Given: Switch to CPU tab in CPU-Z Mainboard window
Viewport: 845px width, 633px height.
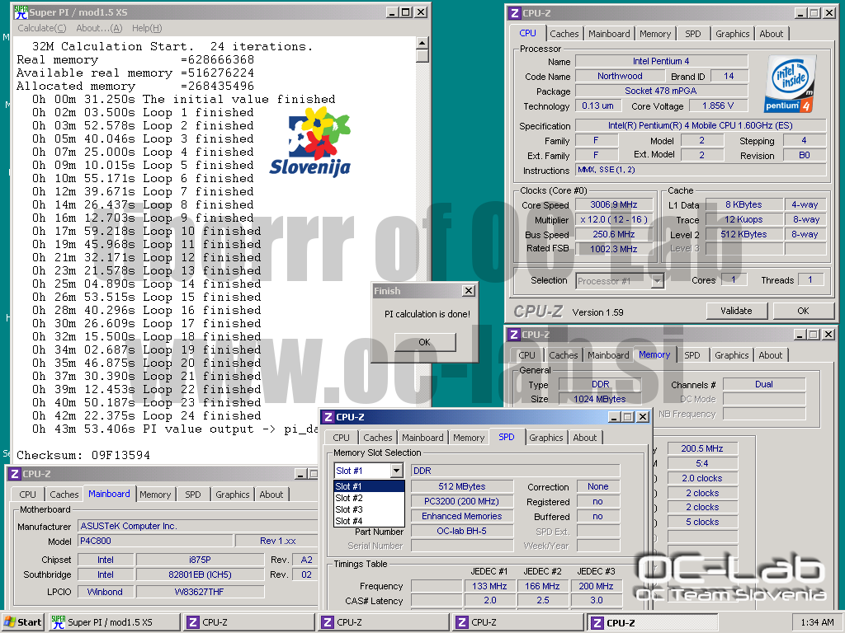Looking at the screenshot, I should point(27,495).
